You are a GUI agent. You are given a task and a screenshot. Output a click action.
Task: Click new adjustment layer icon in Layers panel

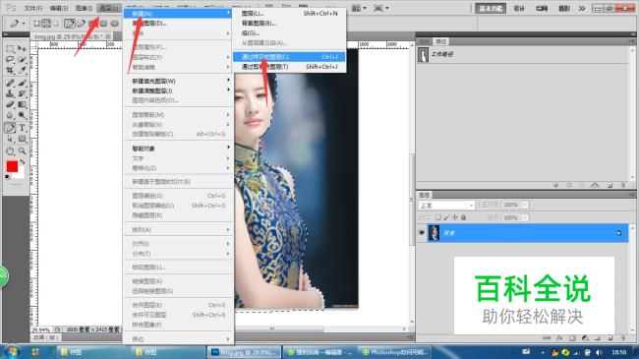coord(585,338)
